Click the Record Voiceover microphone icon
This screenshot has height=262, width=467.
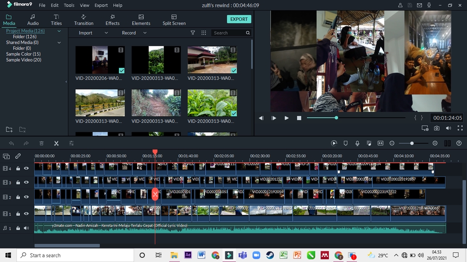(358, 143)
